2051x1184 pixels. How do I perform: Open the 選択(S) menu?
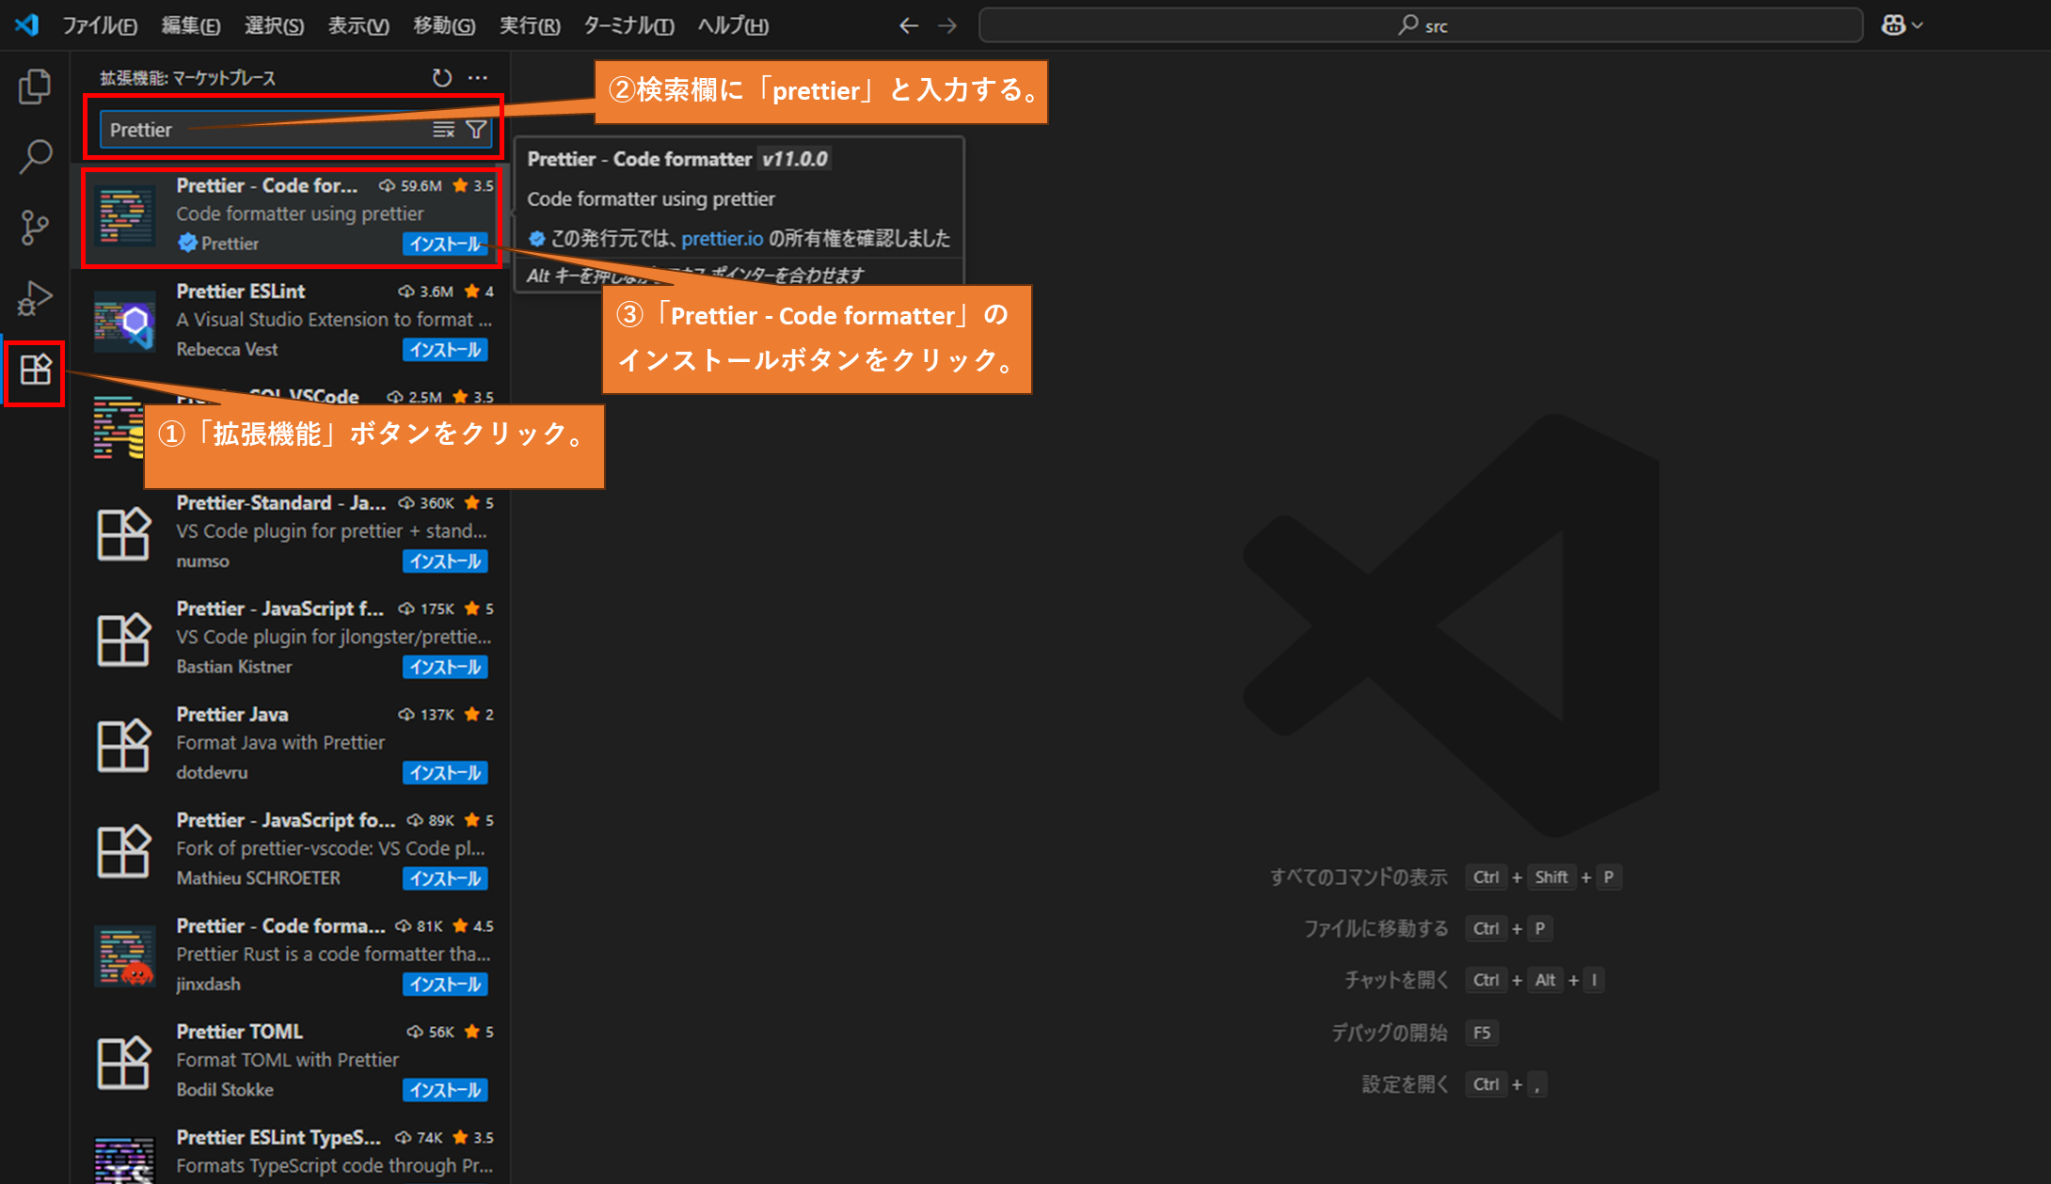coord(274,25)
